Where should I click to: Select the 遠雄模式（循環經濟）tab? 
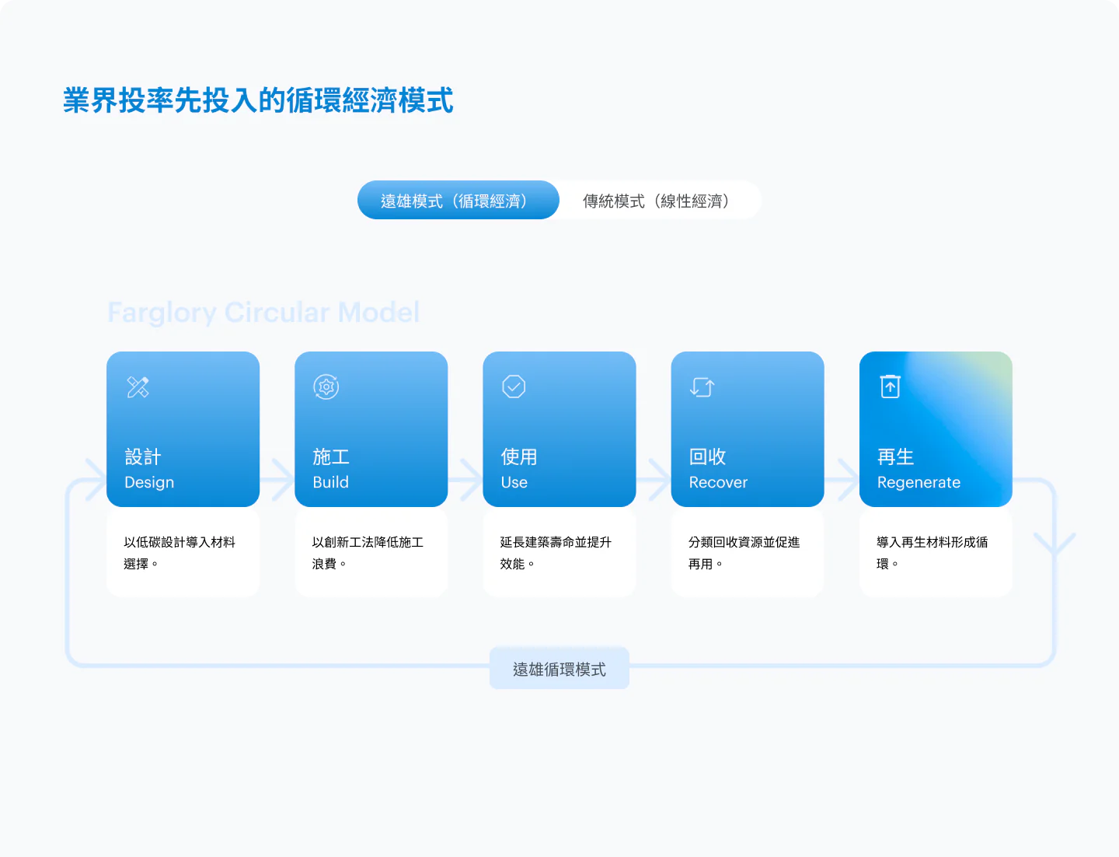[x=458, y=200]
